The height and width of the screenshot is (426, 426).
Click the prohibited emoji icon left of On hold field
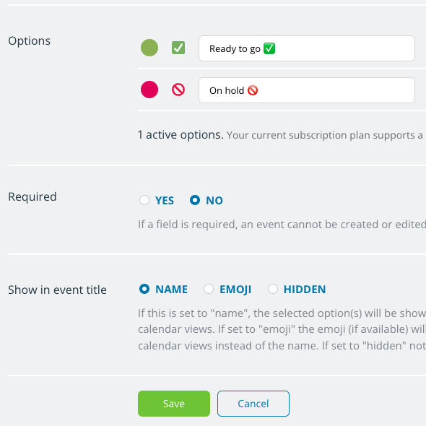(x=178, y=90)
